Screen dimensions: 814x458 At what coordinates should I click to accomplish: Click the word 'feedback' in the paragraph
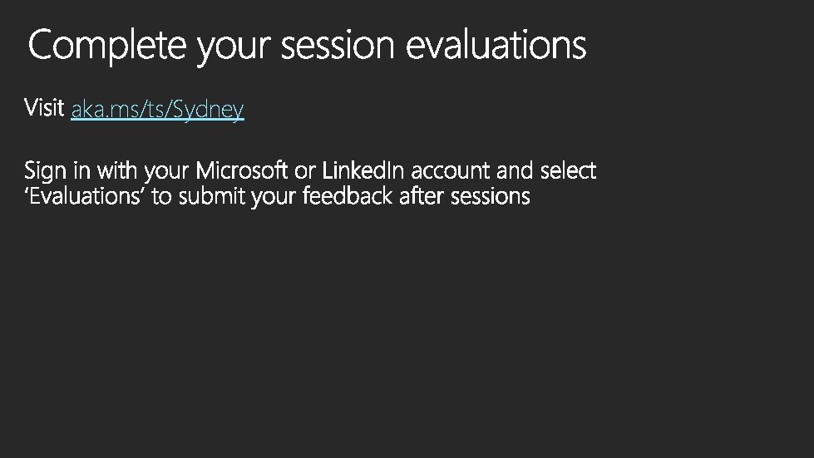tap(348, 196)
